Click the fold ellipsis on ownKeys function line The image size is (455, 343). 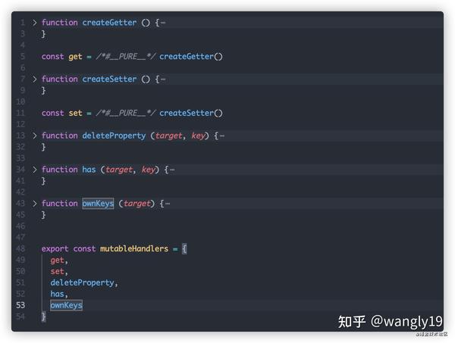(167, 204)
